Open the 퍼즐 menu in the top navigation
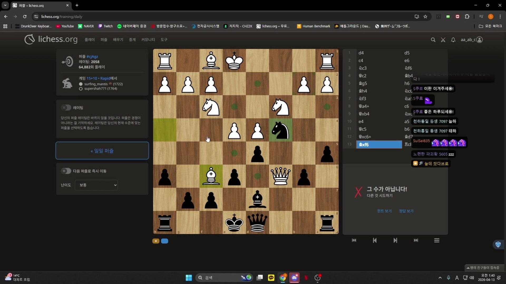The width and height of the screenshot is (506, 284). point(104,40)
